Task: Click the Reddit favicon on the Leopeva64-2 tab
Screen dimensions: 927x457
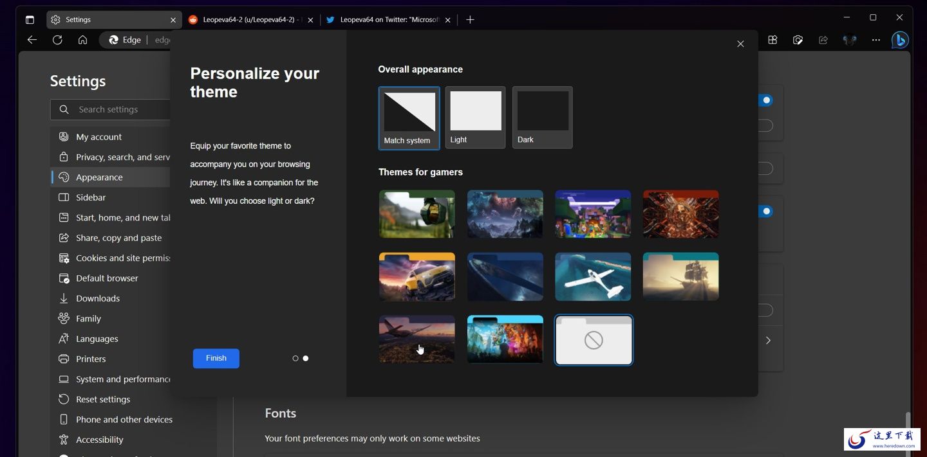Action: pyautogui.click(x=193, y=20)
